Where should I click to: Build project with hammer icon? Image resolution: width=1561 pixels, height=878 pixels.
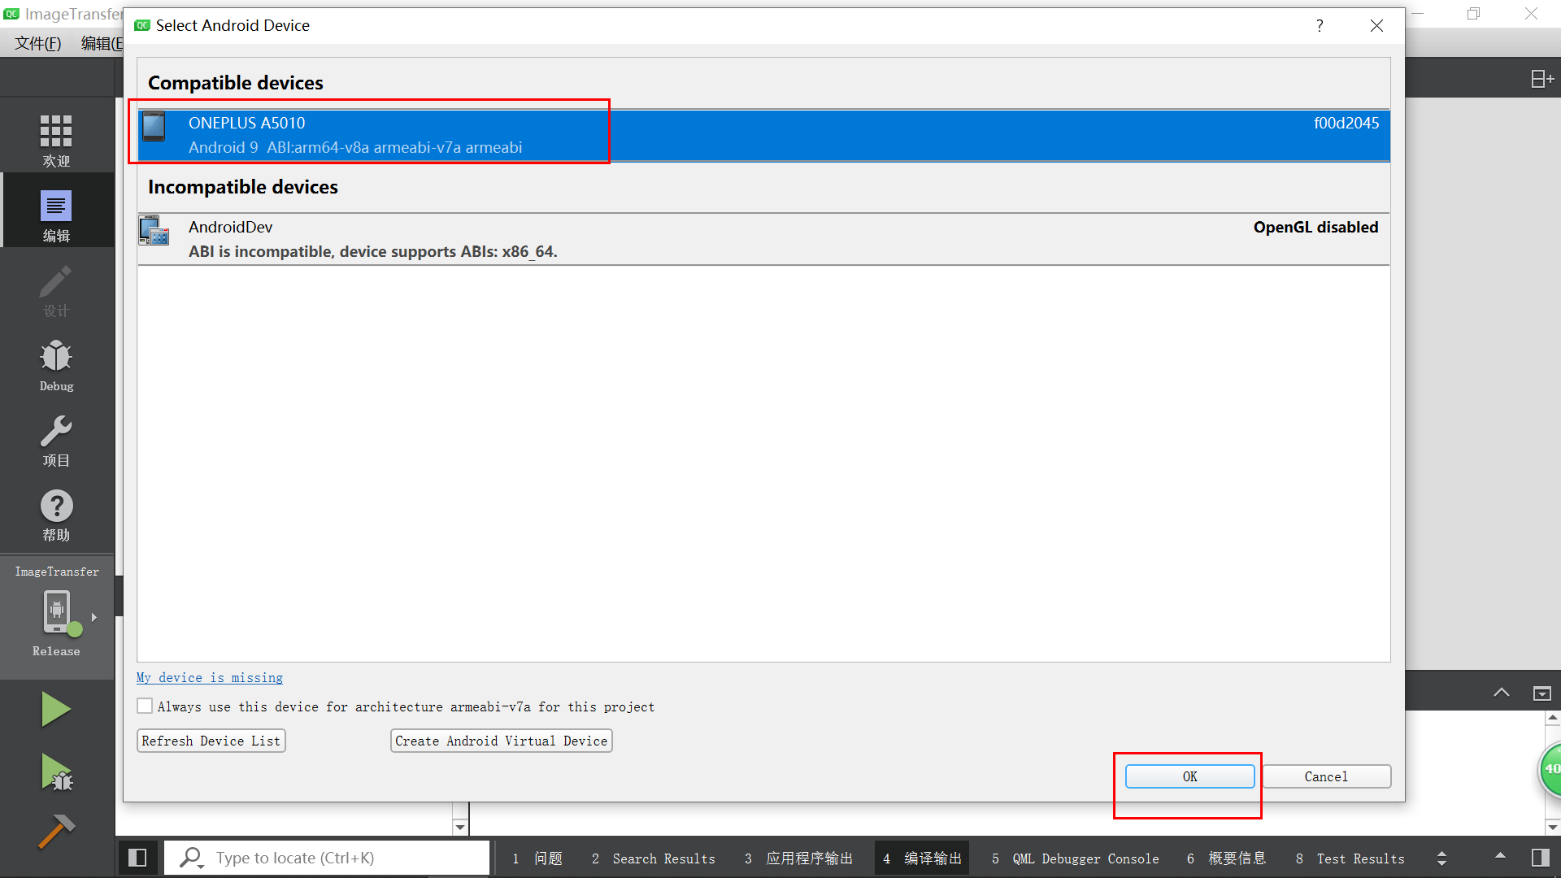(56, 831)
